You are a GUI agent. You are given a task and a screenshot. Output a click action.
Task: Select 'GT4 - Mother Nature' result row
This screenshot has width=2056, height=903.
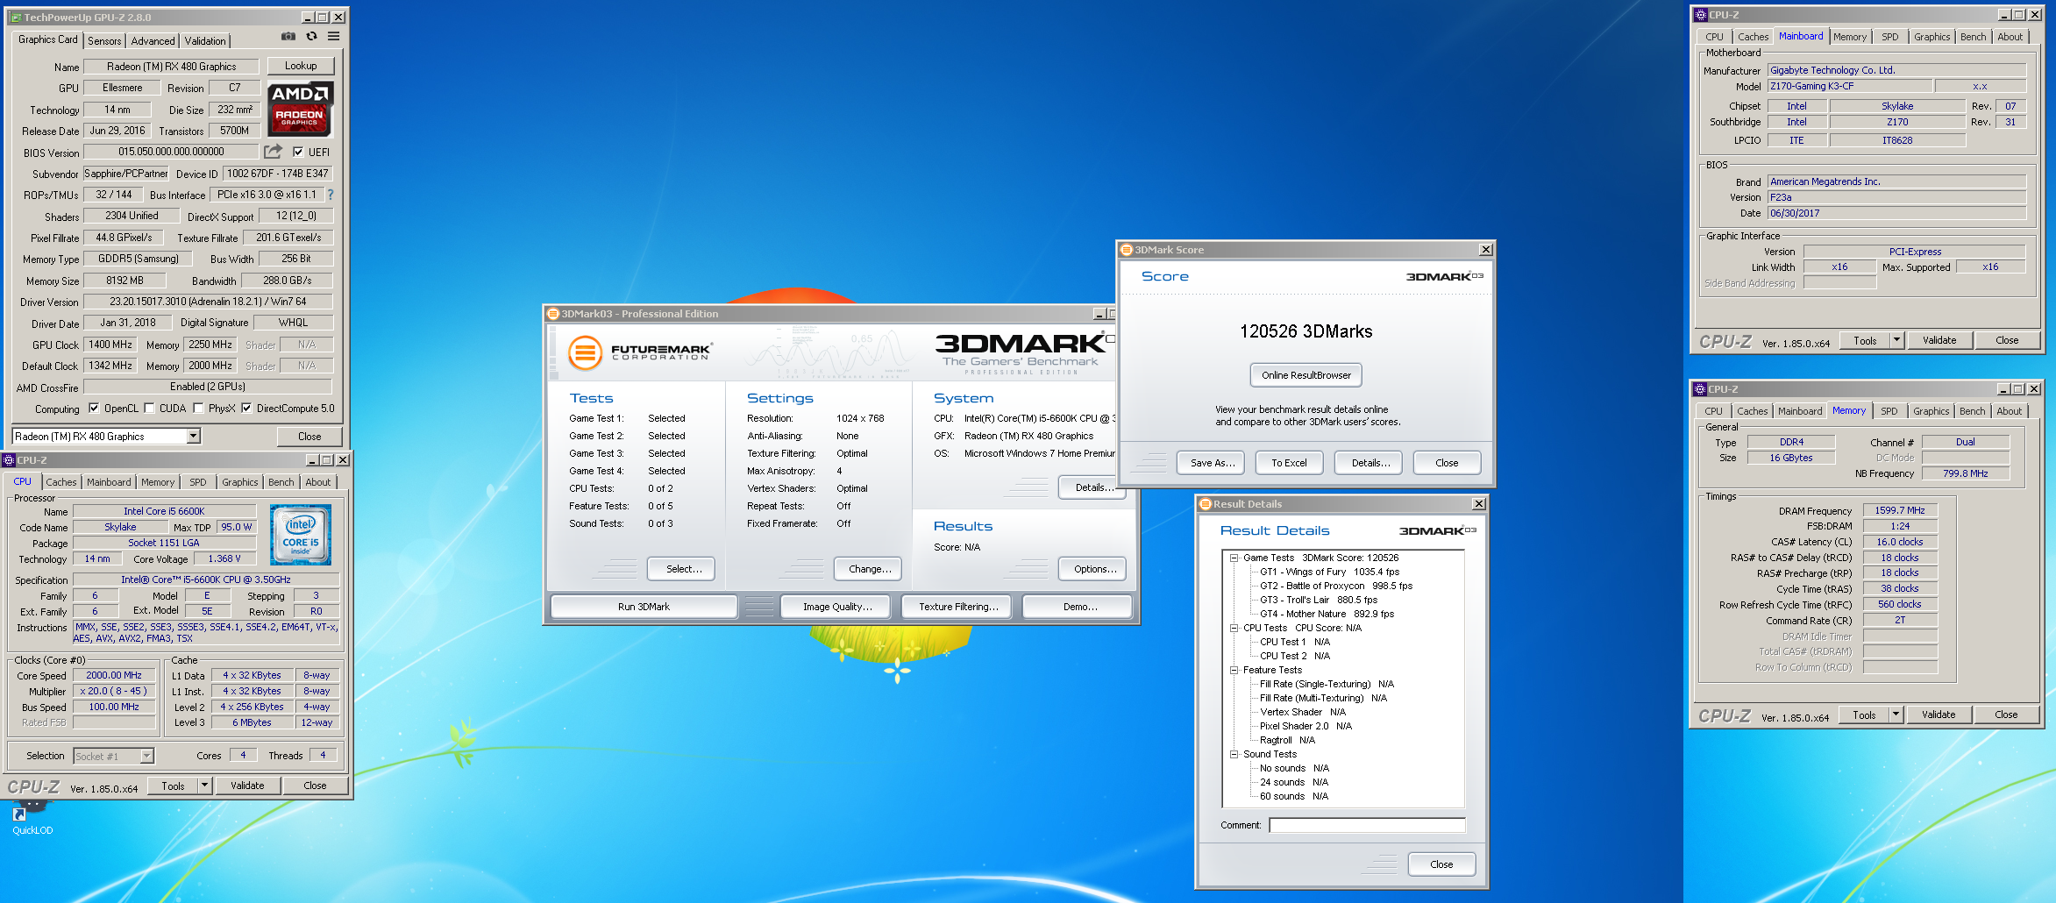1327,614
